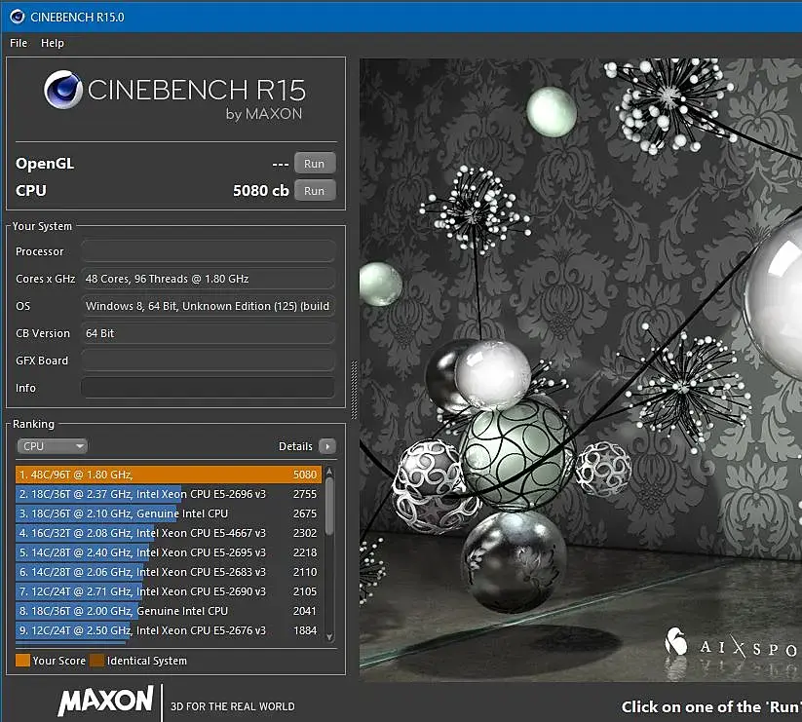Click the OpenGL score placeholder dashes
802x722 pixels.
tap(281, 164)
